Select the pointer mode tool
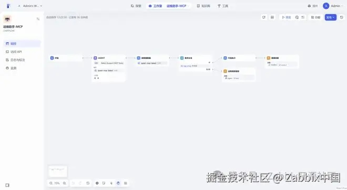The height and width of the screenshot is (190, 347). [x=111, y=183]
